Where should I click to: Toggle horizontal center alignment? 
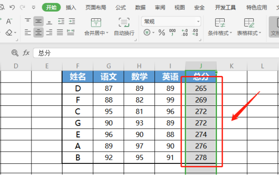click(38, 32)
